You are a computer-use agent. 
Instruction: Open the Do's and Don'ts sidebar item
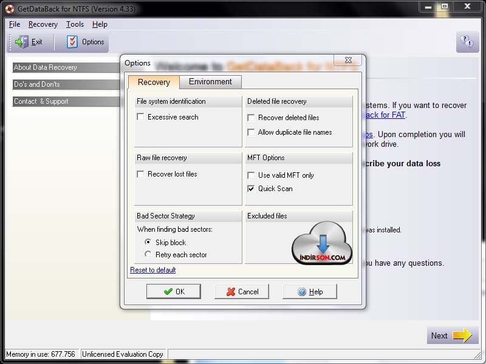click(x=66, y=84)
